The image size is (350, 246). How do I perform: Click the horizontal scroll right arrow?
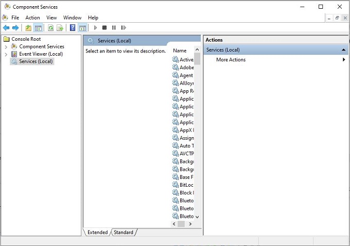coord(190,224)
